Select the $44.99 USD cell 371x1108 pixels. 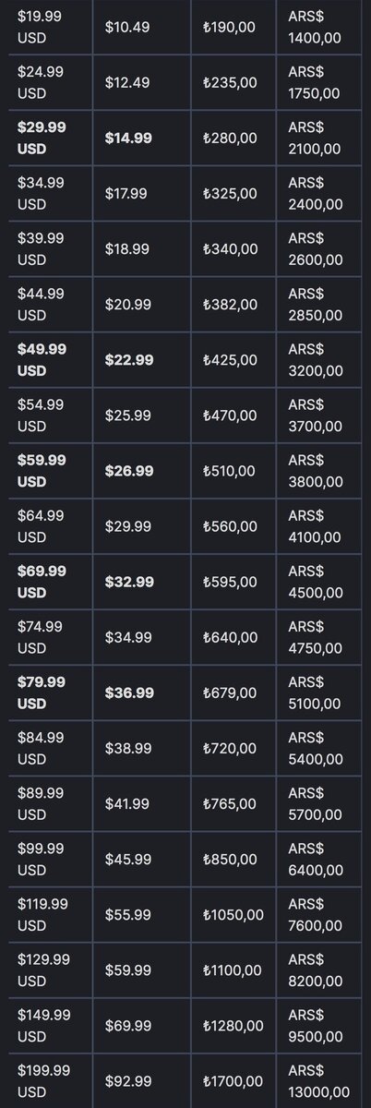[x=46, y=304]
